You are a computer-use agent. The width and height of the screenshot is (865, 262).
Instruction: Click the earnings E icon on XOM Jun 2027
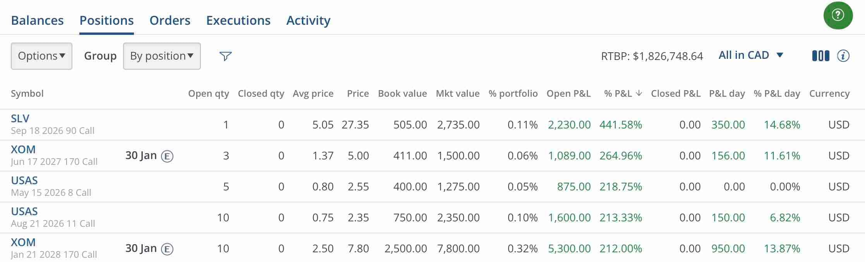pos(167,156)
